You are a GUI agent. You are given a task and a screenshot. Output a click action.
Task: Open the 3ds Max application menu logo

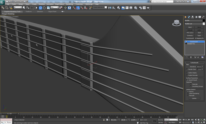[3, 3]
